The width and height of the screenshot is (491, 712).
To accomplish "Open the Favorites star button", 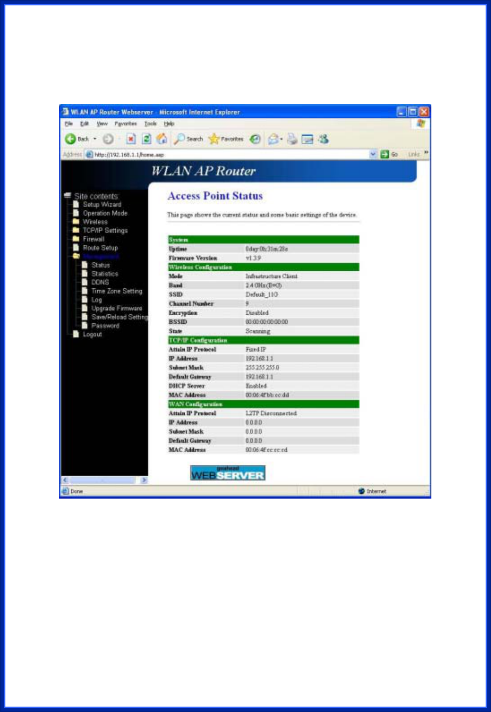I will click(x=226, y=139).
